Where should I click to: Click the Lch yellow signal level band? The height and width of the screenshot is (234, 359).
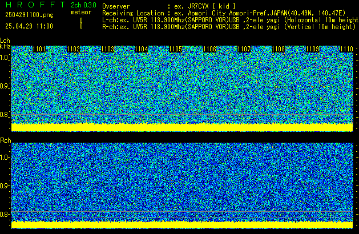(182, 127)
